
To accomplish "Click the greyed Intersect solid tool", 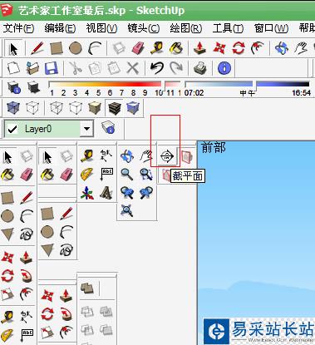I will pyautogui.click(x=87, y=312).
